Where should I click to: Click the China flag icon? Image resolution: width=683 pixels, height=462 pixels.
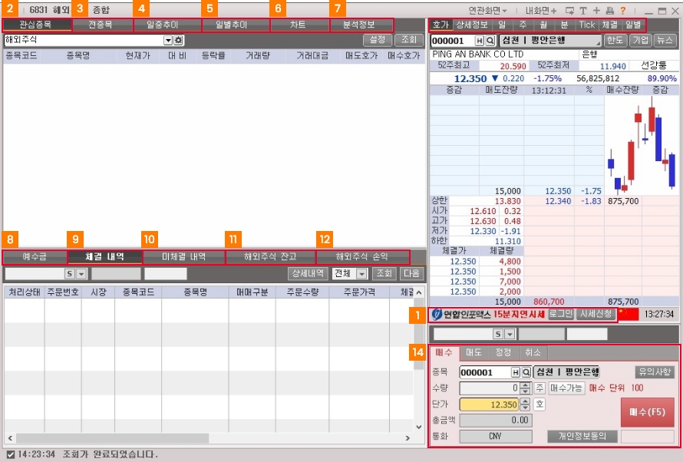(x=628, y=314)
